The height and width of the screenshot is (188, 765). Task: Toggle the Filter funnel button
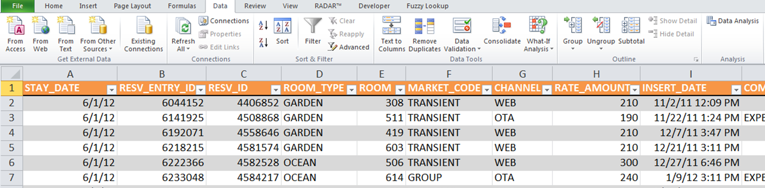coord(313,31)
